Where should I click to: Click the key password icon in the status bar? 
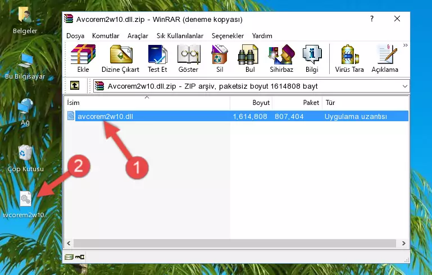(80, 257)
